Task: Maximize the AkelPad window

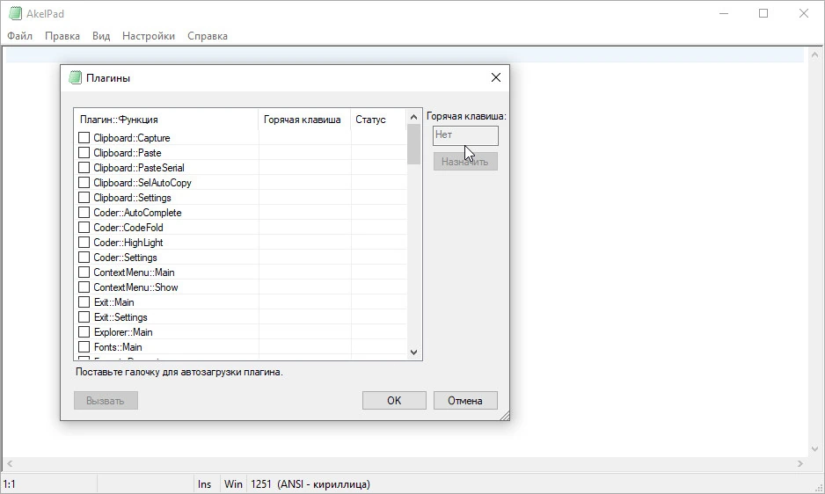Action: (x=763, y=14)
